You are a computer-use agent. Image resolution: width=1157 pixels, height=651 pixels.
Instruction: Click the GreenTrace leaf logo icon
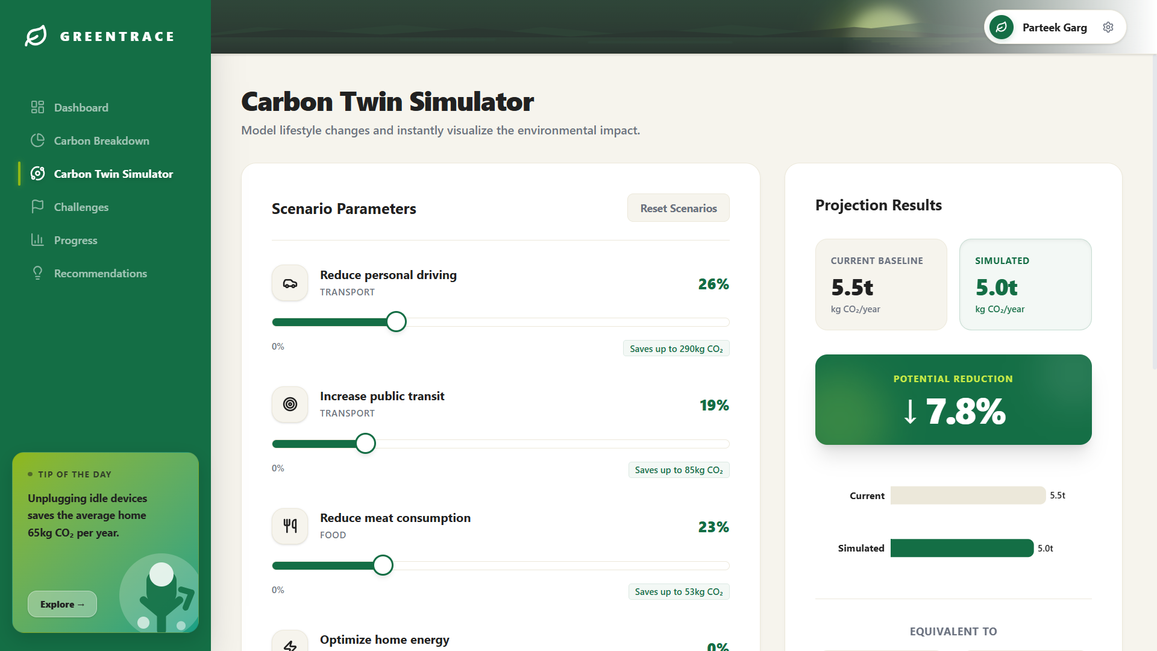[x=36, y=36]
